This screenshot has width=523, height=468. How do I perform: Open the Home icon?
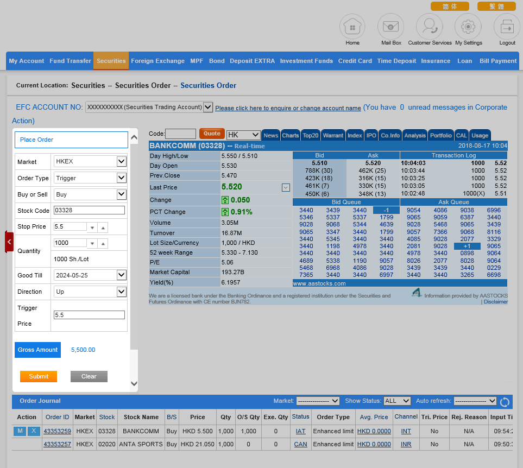point(352,26)
